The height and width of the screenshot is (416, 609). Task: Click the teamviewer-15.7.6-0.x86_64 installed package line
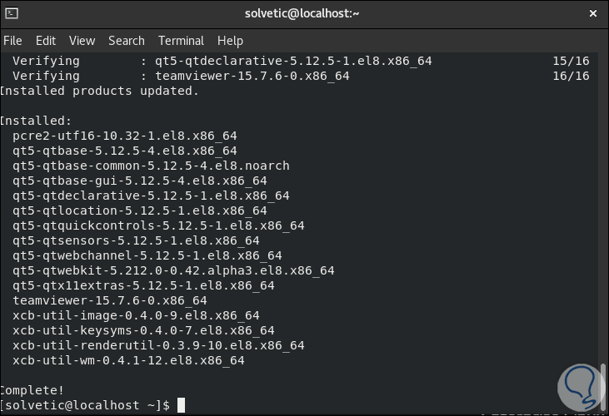pyautogui.click(x=110, y=300)
